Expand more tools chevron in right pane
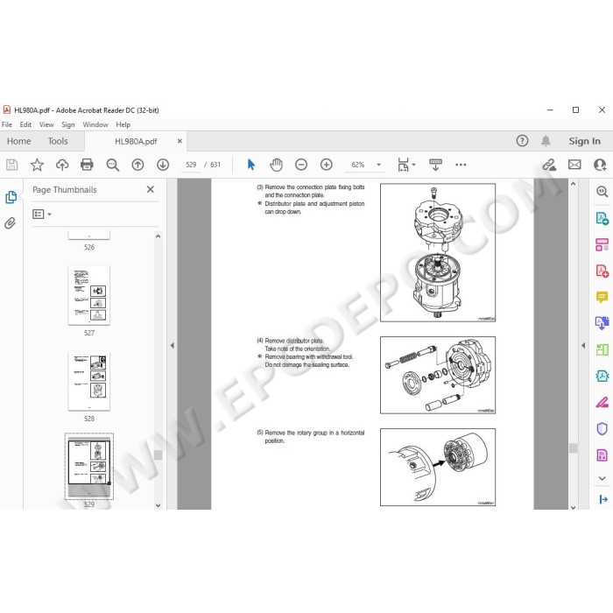This screenshot has width=613, height=613. click(x=602, y=478)
